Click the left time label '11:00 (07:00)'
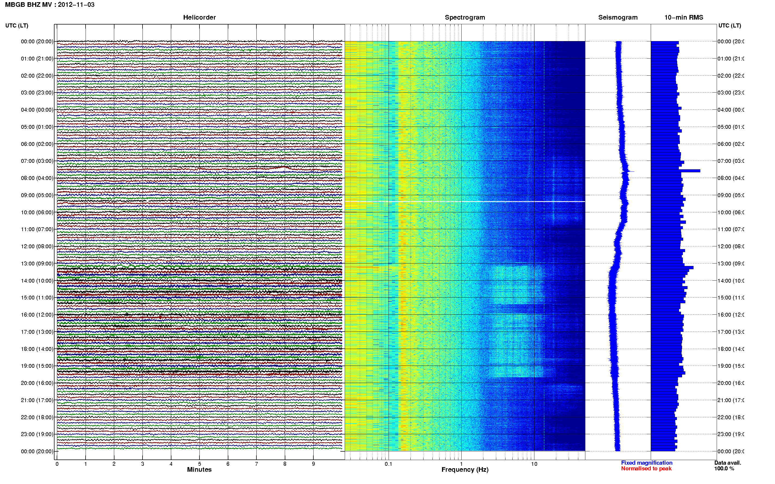The image size is (775, 484). [x=37, y=229]
